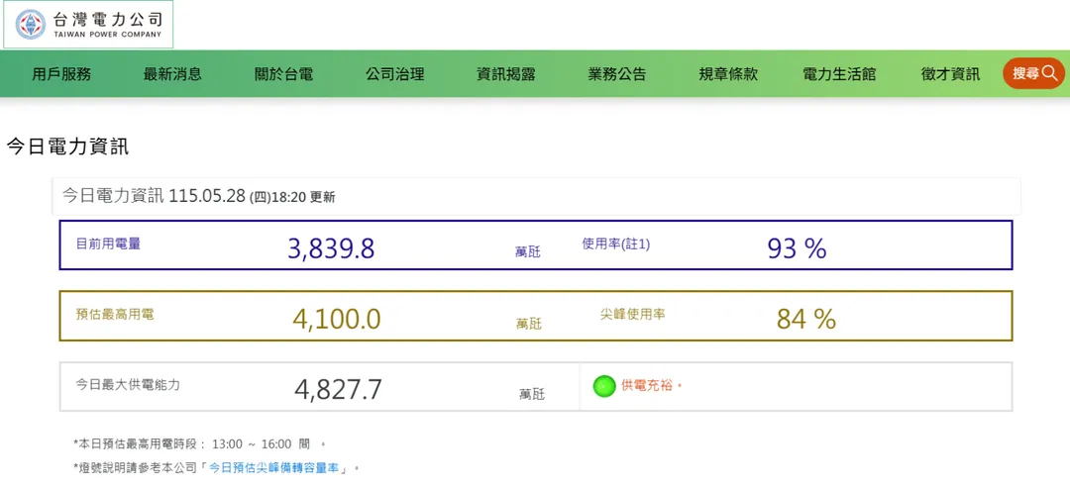Select the current usage value 3,839.8
The width and height of the screenshot is (1070, 488).
[x=331, y=249]
